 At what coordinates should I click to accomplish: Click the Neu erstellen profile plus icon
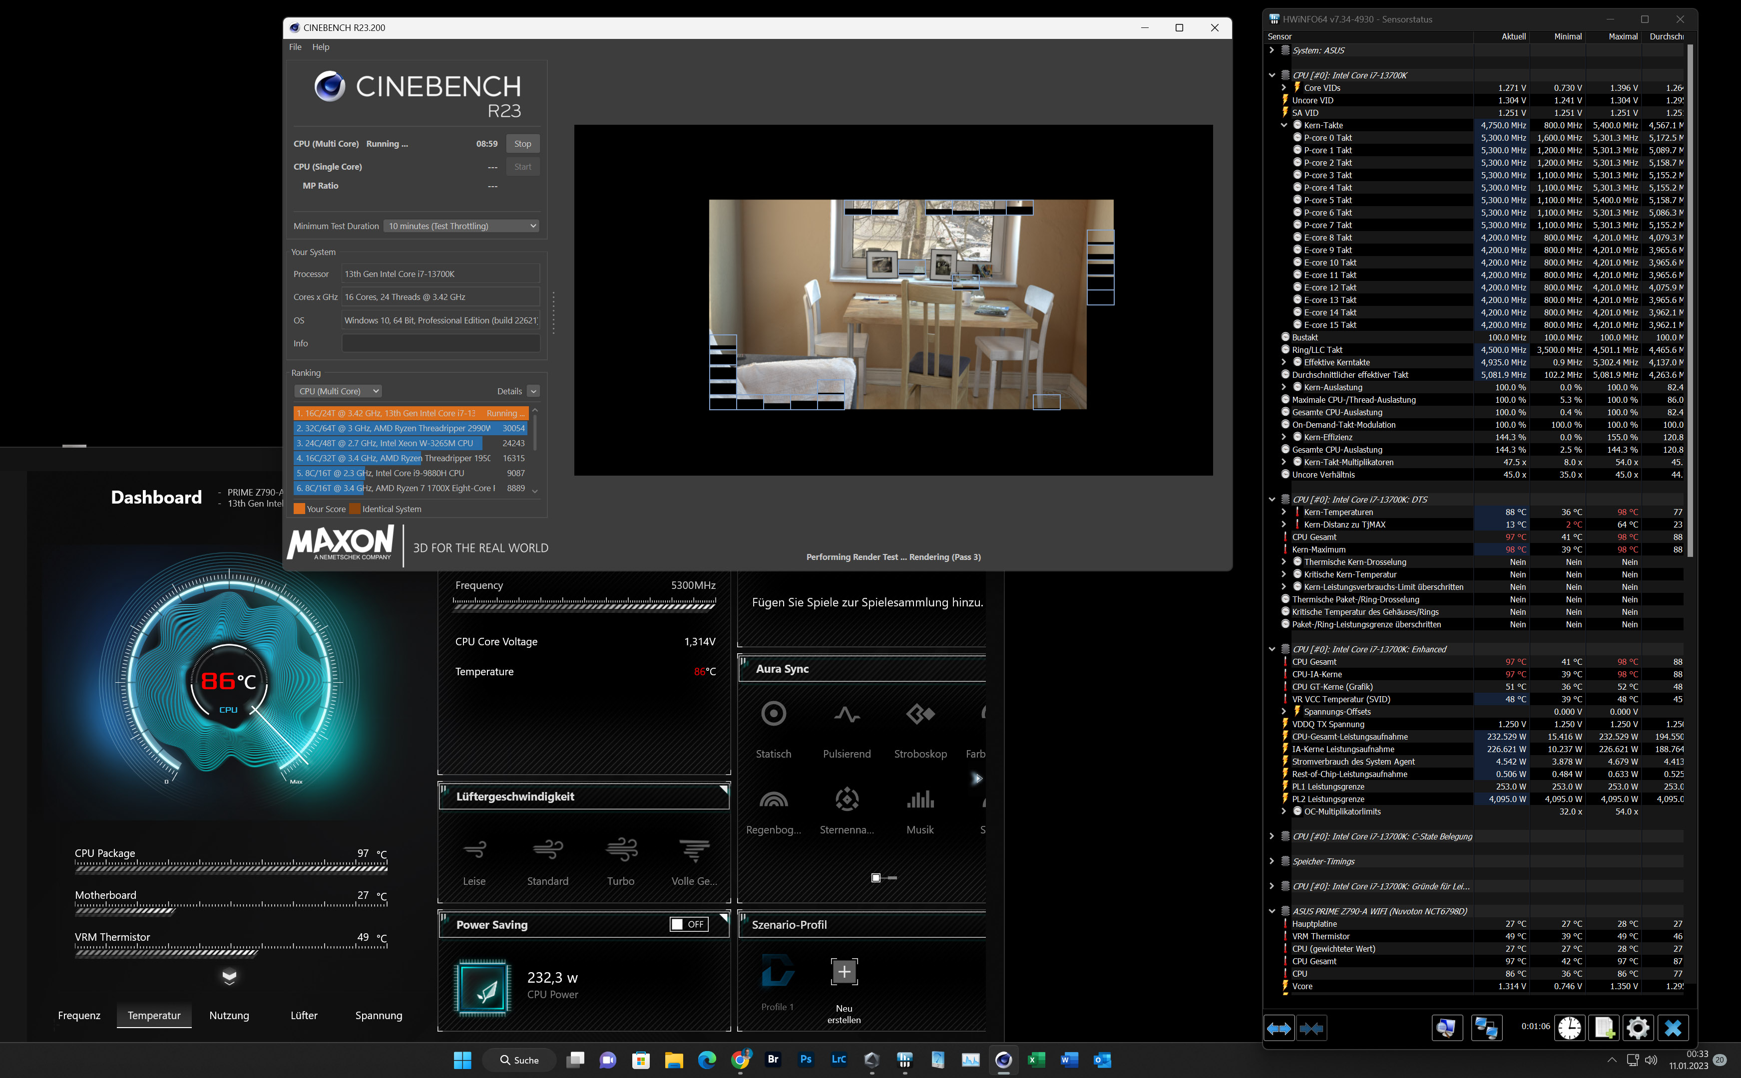point(844,972)
